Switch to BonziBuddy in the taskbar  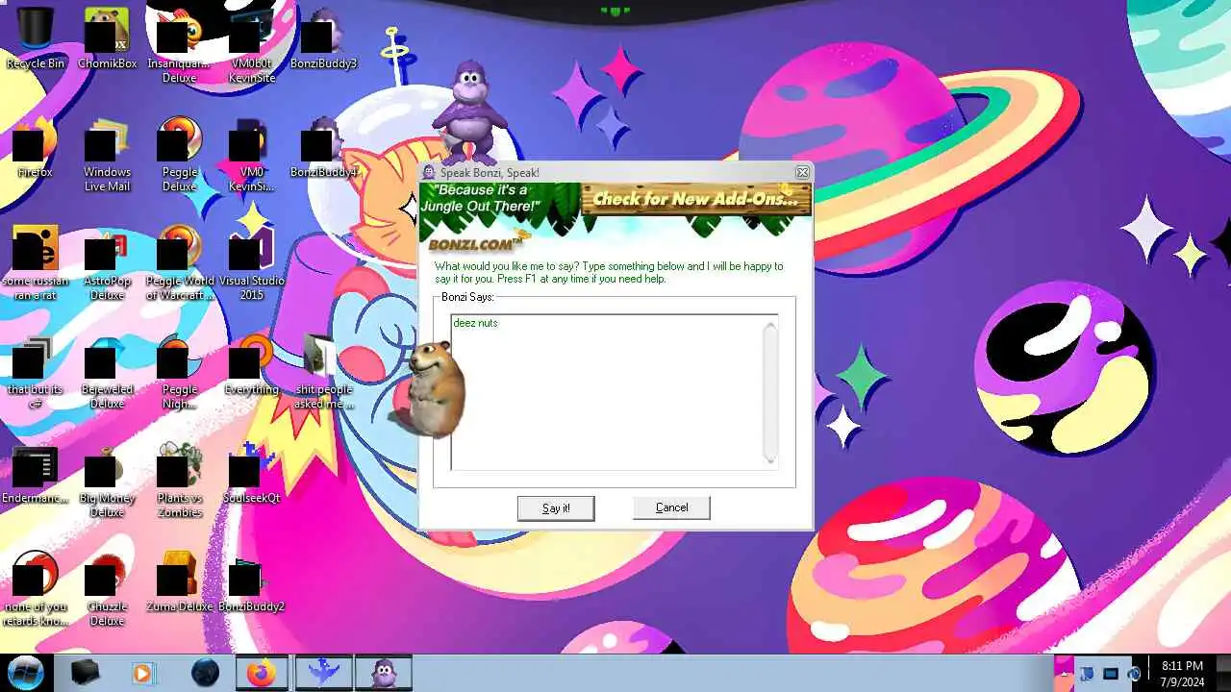(x=384, y=673)
